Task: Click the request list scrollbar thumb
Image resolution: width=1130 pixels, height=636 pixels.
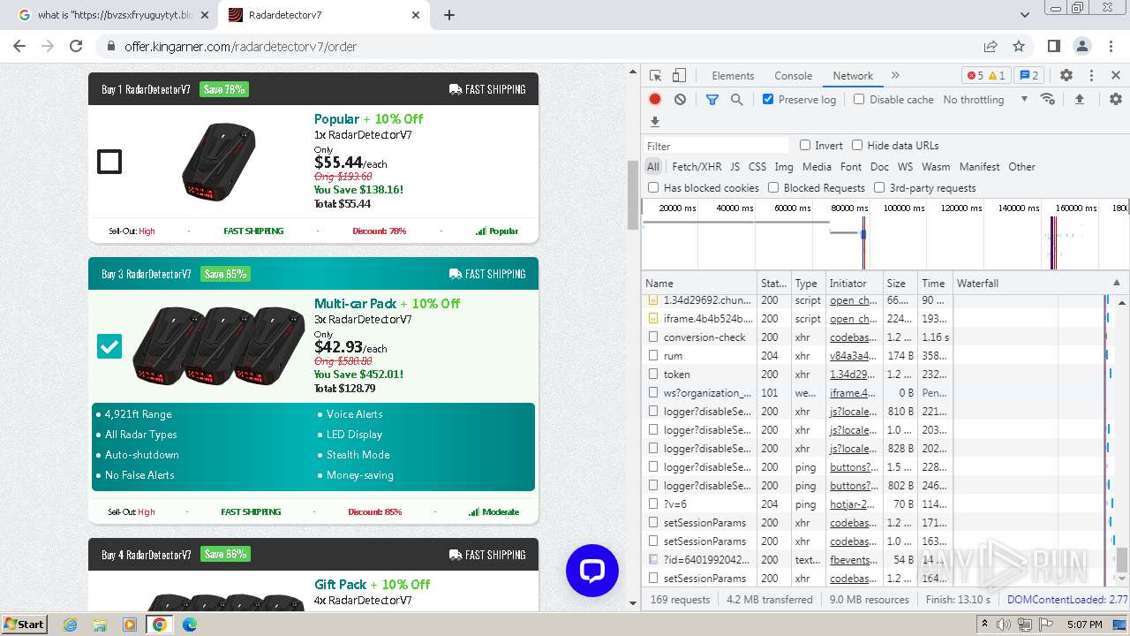Action: pyautogui.click(x=1122, y=560)
